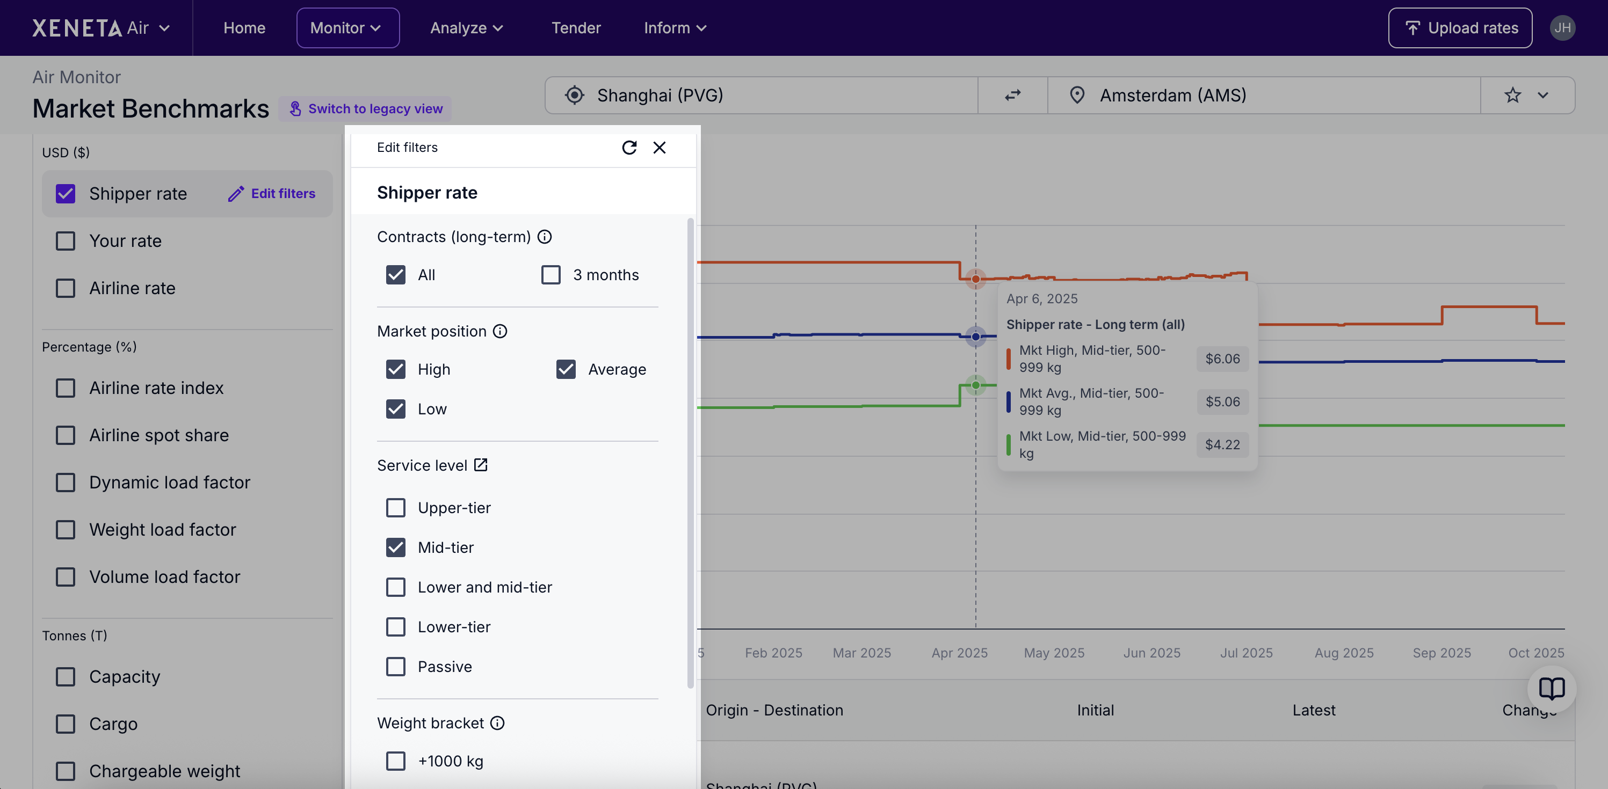
Task: Click the favorite star icon
Action: click(1512, 95)
